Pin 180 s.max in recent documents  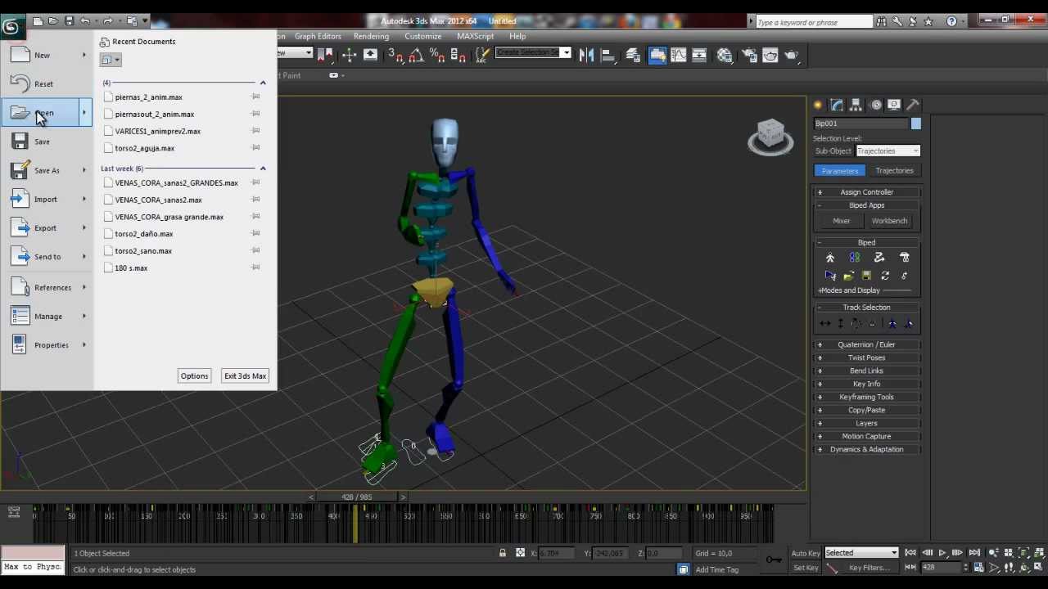pos(255,268)
